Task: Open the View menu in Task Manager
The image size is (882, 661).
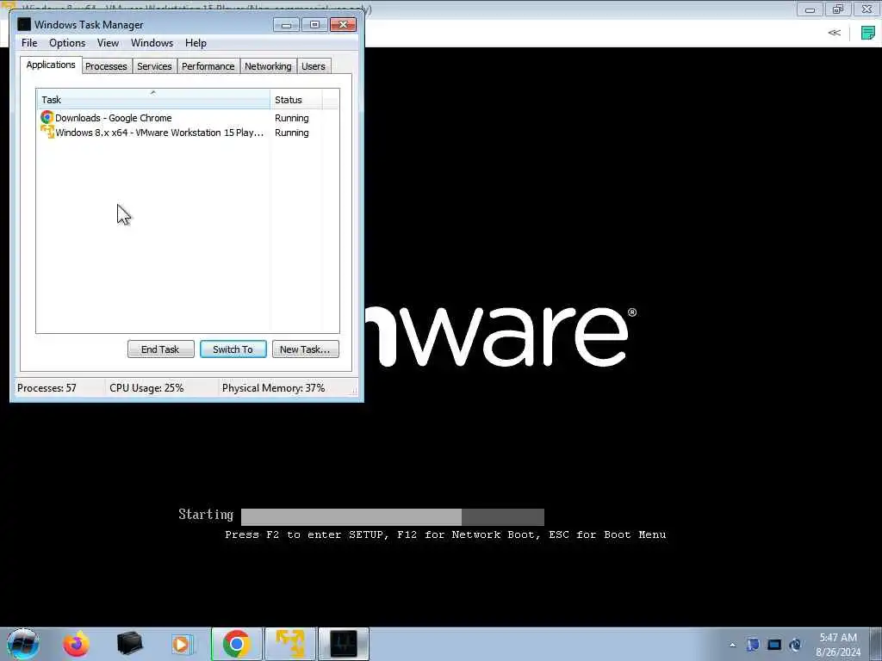Action: [108, 43]
